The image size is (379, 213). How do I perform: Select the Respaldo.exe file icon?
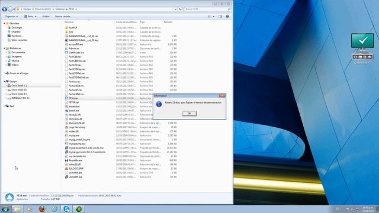66,160
